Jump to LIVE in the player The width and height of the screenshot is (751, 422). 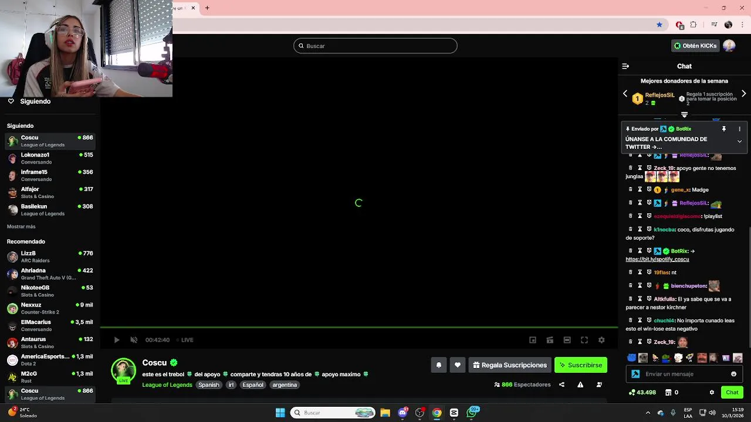click(x=184, y=340)
